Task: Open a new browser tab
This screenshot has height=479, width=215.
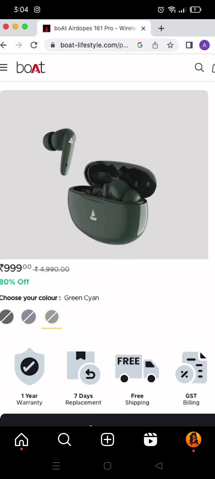Action: coord(161,28)
